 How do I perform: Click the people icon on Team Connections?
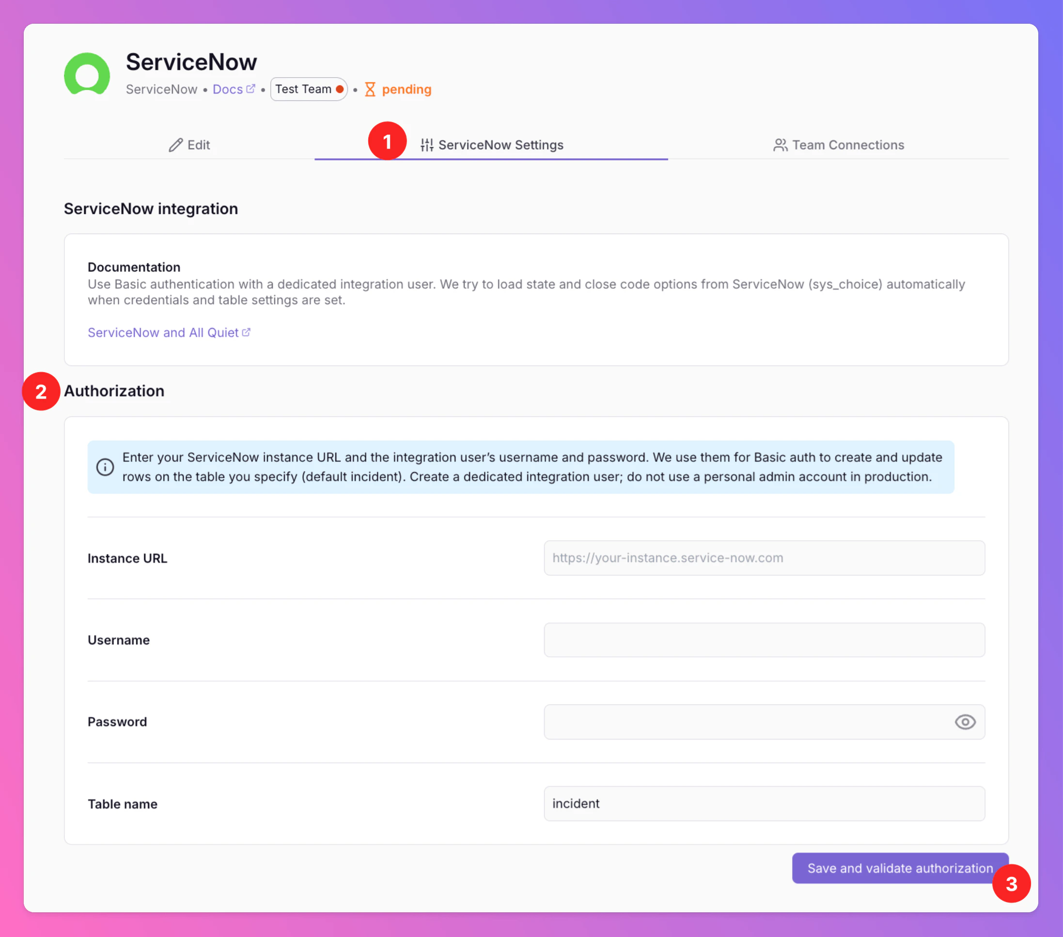[x=780, y=145]
